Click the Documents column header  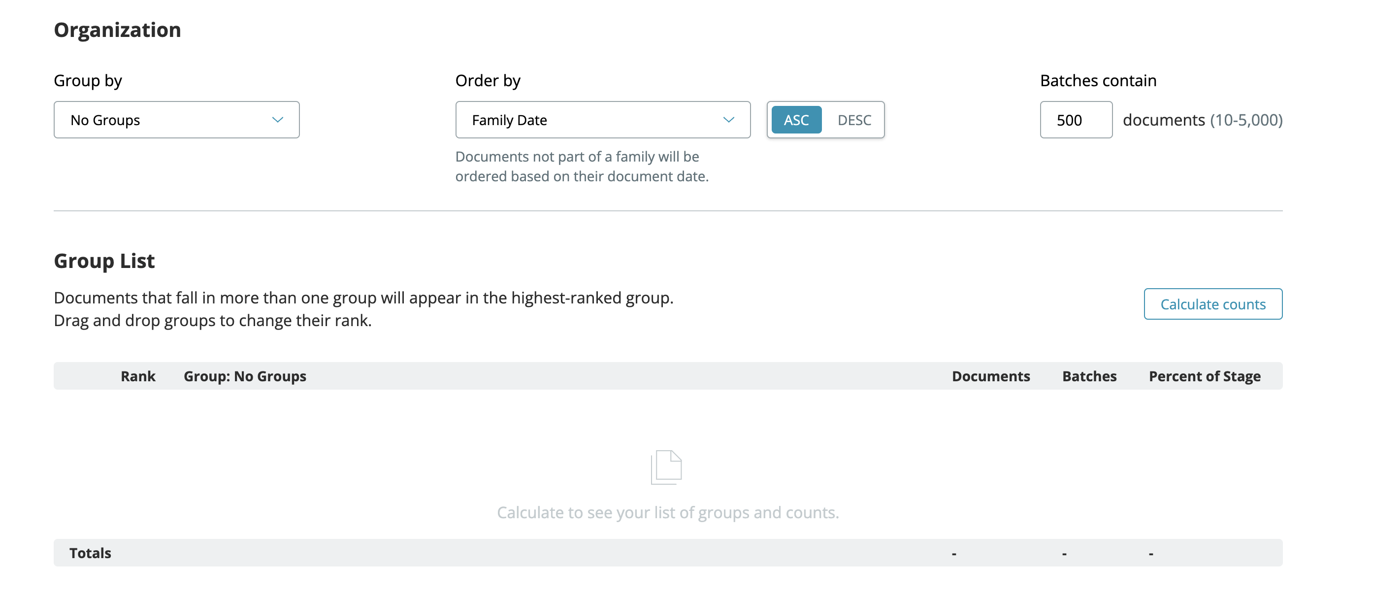point(990,376)
